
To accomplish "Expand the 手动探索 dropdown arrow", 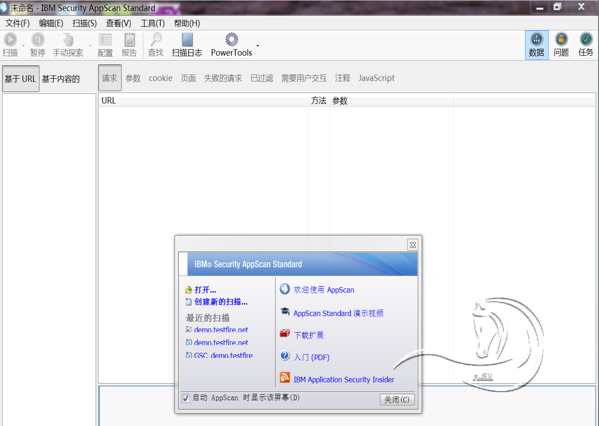I will click(x=90, y=46).
